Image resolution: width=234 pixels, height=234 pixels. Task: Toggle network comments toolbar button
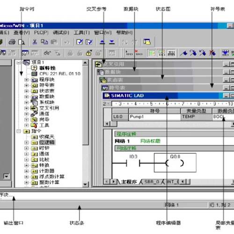pos(162,53)
